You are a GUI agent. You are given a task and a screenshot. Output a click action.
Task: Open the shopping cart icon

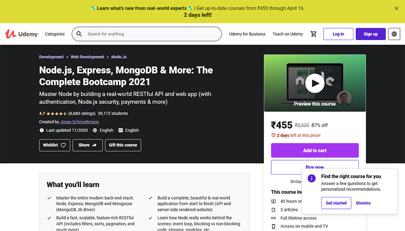coord(313,34)
